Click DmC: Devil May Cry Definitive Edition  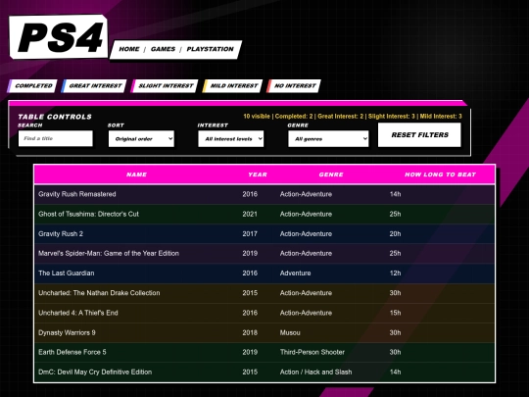(x=95, y=372)
